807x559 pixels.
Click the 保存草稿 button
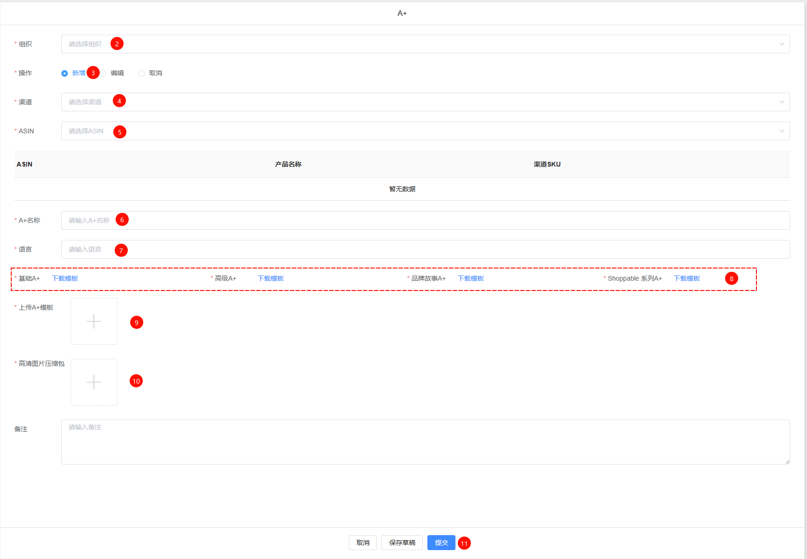402,543
